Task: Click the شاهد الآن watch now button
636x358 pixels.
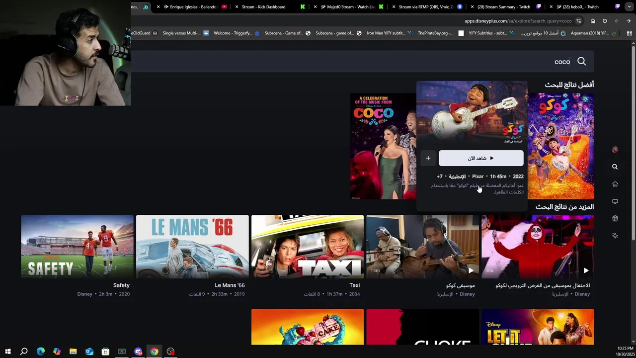Action: [x=481, y=158]
